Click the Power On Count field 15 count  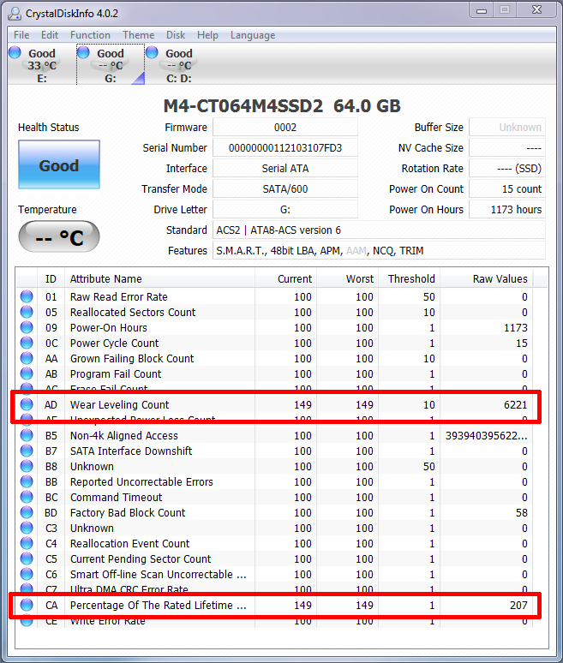pos(507,189)
